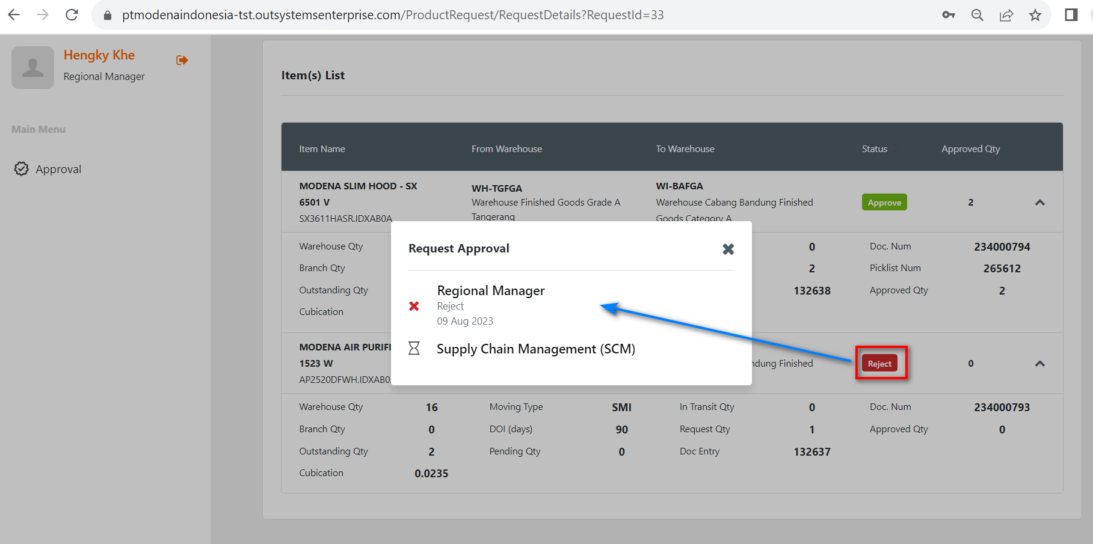Viewport: 1093px width, 544px height.
Task: Click the zoom magnifier icon in the address bar
Action: 977,15
